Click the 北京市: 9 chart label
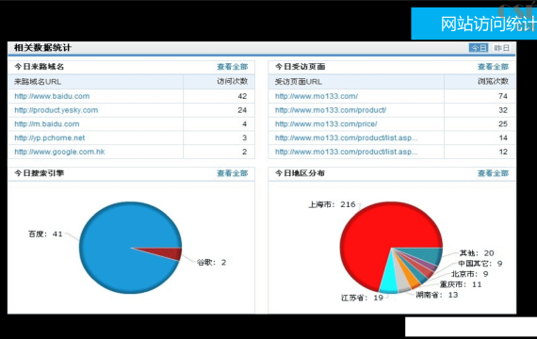The image size is (537, 339). click(x=469, y=274)
